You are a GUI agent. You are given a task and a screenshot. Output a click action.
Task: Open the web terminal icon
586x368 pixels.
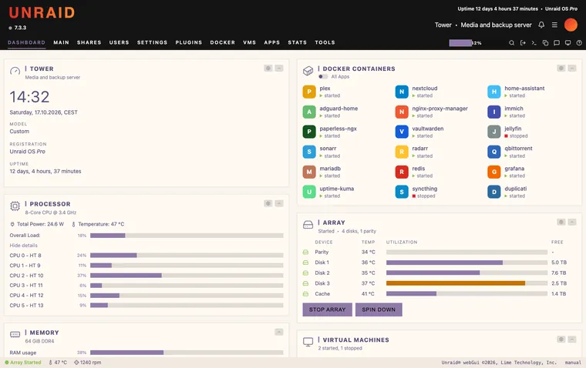point(534,43)
